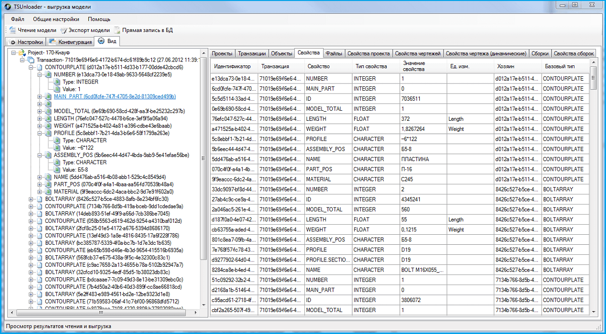This screenshot has width=606, height=334.
Task: Open the Файл menu
Action: 18,20
